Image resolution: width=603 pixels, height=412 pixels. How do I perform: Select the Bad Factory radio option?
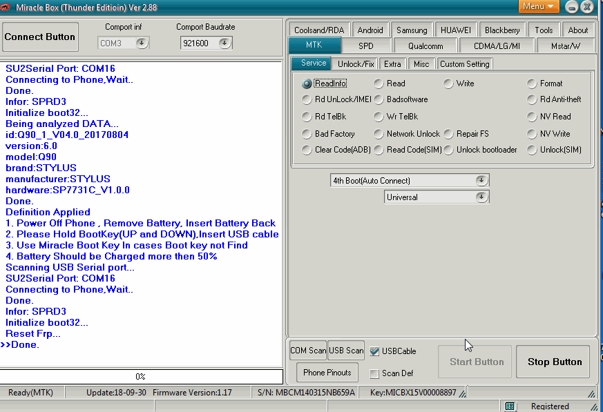point(307,134)
